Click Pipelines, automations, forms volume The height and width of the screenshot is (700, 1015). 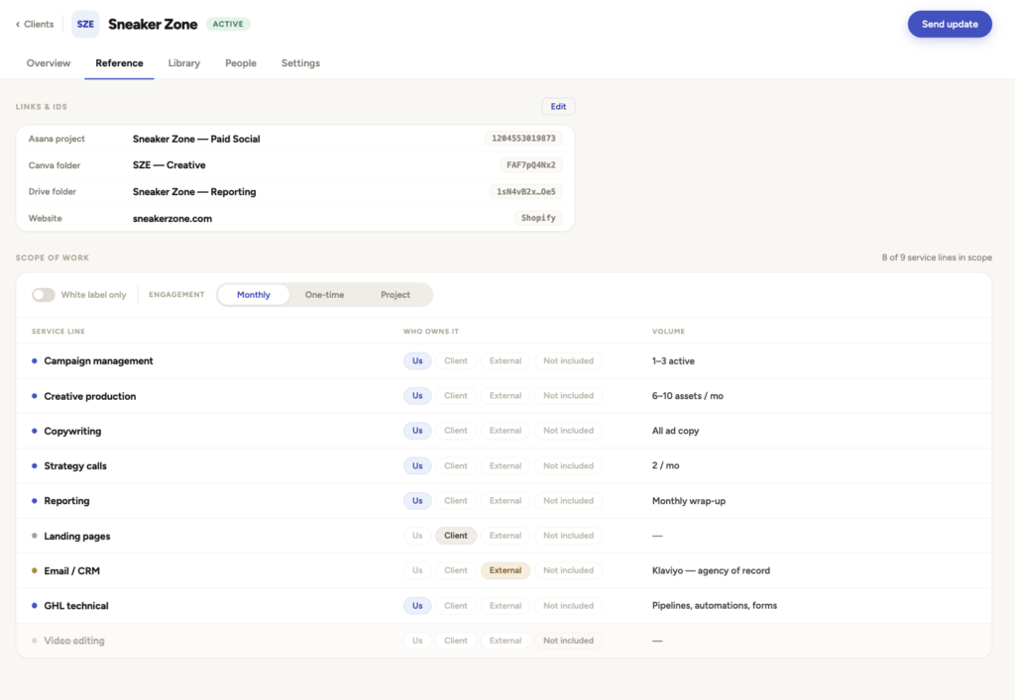(715, 606)
